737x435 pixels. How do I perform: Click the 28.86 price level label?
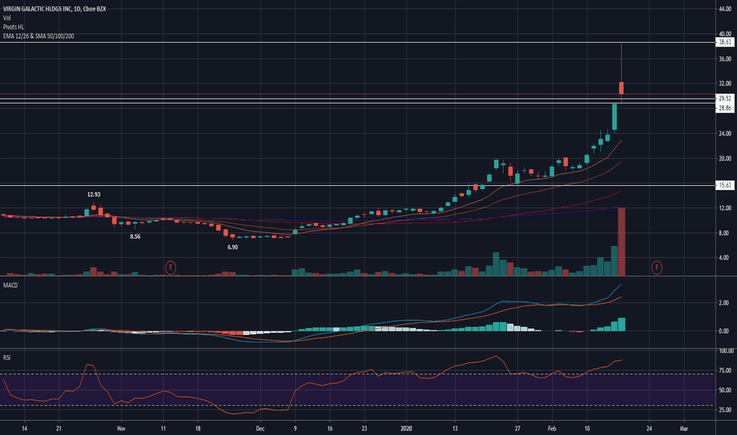[725, 108]
